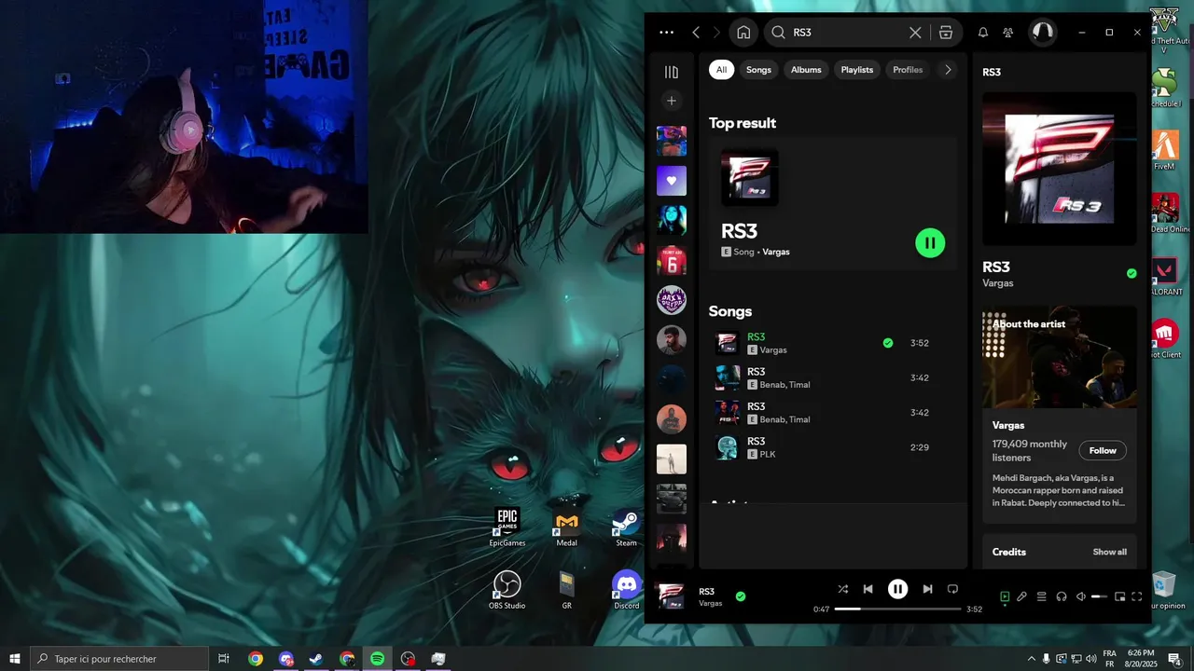Skip to previous track
This screenshot has width=1194, height=671.
[868, 589]
